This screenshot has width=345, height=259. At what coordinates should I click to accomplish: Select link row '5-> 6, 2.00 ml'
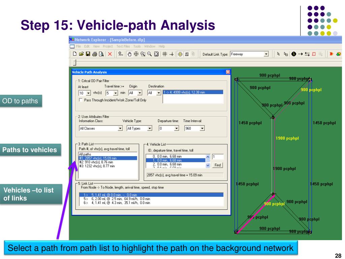click(x=151, y=199)
